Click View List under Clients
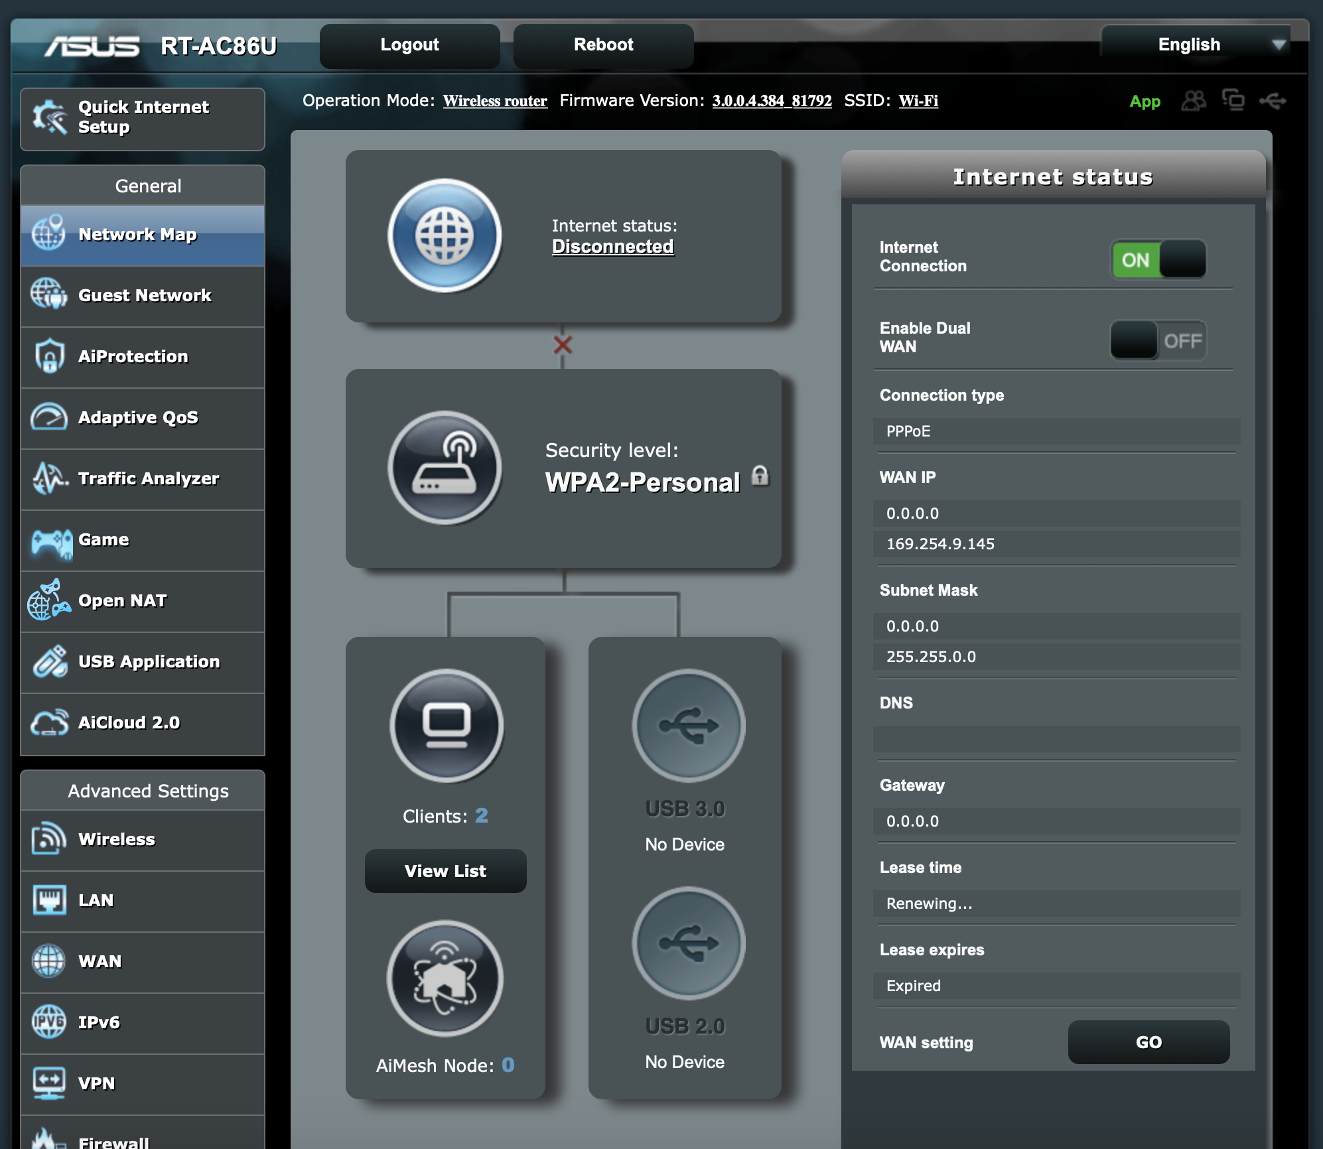 (x=445, y=871)
